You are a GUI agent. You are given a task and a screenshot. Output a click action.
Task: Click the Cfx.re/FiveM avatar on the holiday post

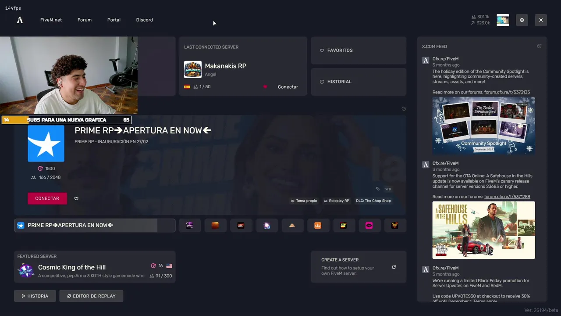[x=426, y=61]
